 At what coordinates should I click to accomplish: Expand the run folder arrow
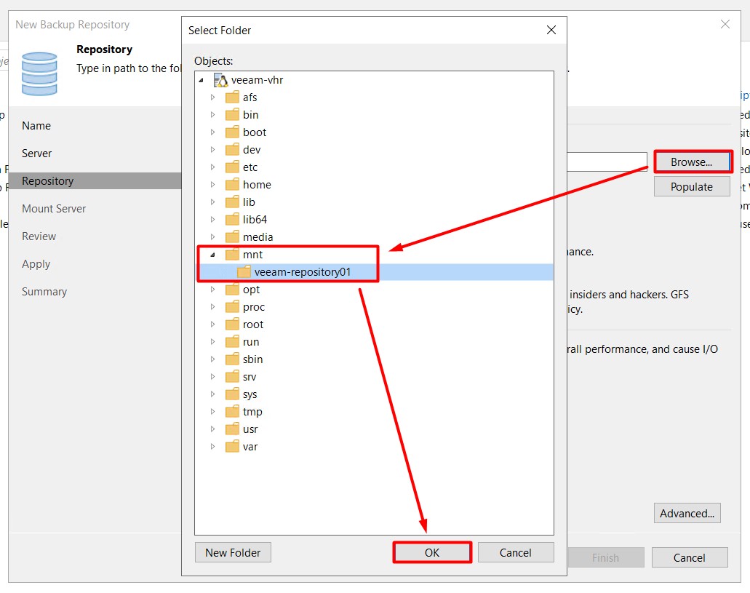pos(213,342)
